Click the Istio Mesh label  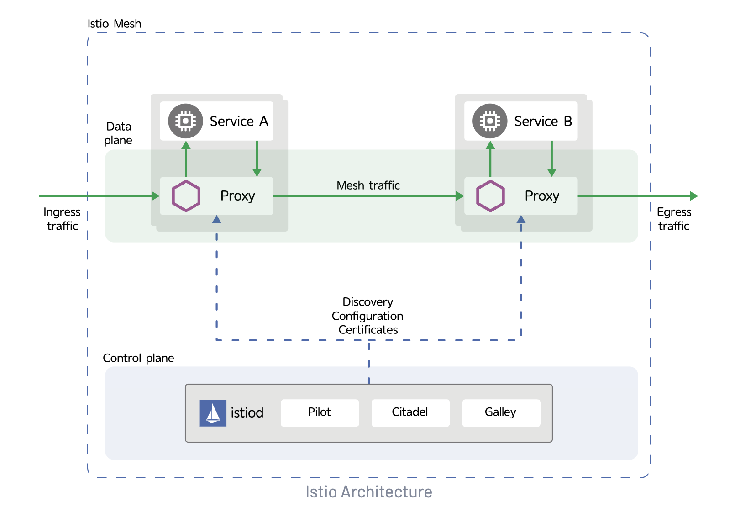[x=114, y=24]
